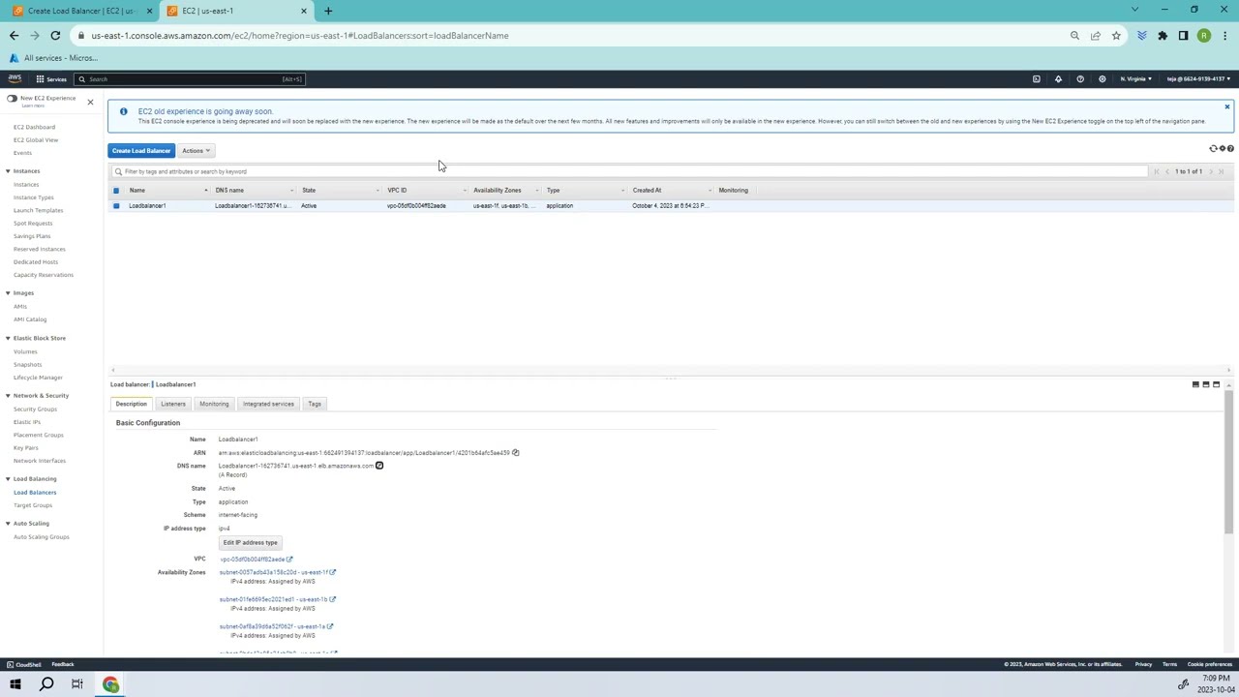Open the AWS support help icon
Screen dimensions: 1239x697
(x=1080, y=78)
